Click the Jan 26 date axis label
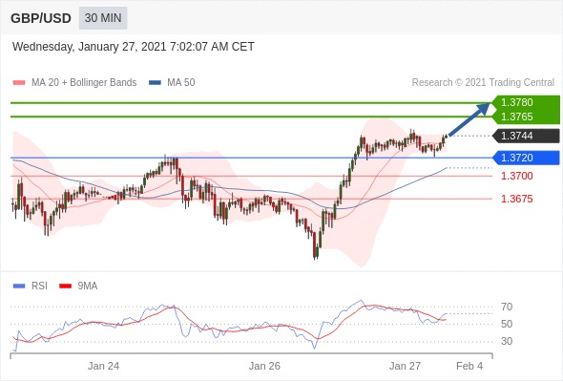 click(x=264, y=366)
